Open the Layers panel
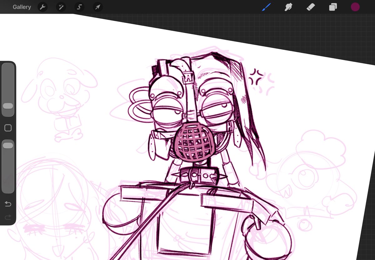This screenshot has width=375, height=260. click(x=332, y=7)
